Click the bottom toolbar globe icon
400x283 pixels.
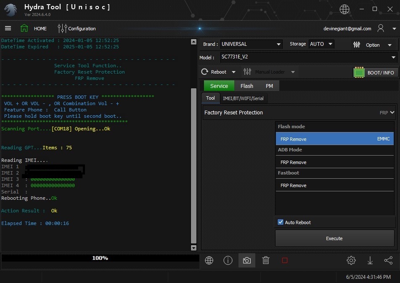pyautogui.click(x=209, y=260)
